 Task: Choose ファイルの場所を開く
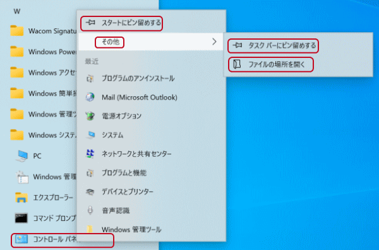(x=298, y=64)
